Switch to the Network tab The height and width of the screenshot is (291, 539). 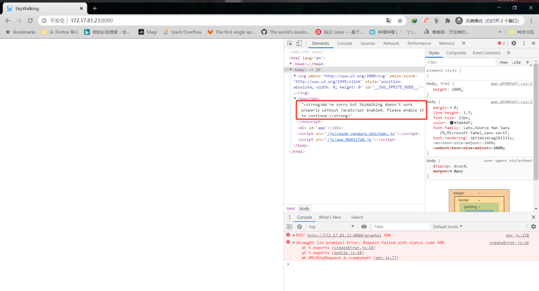point(391,43)
